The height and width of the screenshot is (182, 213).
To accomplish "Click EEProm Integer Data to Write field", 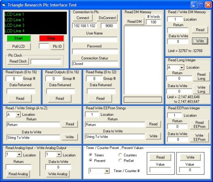I will click(178, 139).
